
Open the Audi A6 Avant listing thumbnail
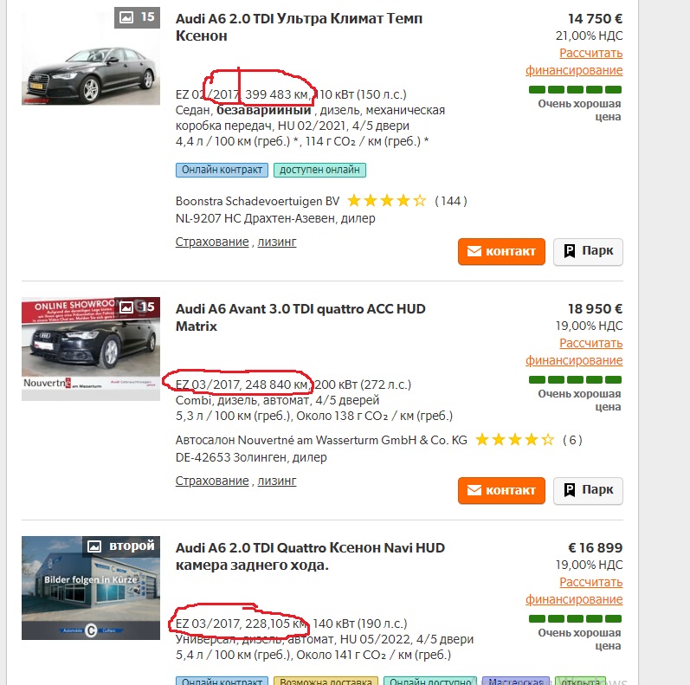pos(91,349)
